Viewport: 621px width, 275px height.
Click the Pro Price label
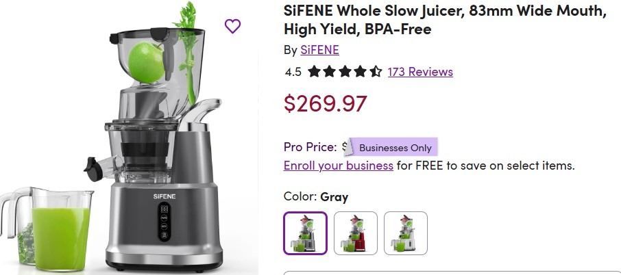[x=310, y=147]
